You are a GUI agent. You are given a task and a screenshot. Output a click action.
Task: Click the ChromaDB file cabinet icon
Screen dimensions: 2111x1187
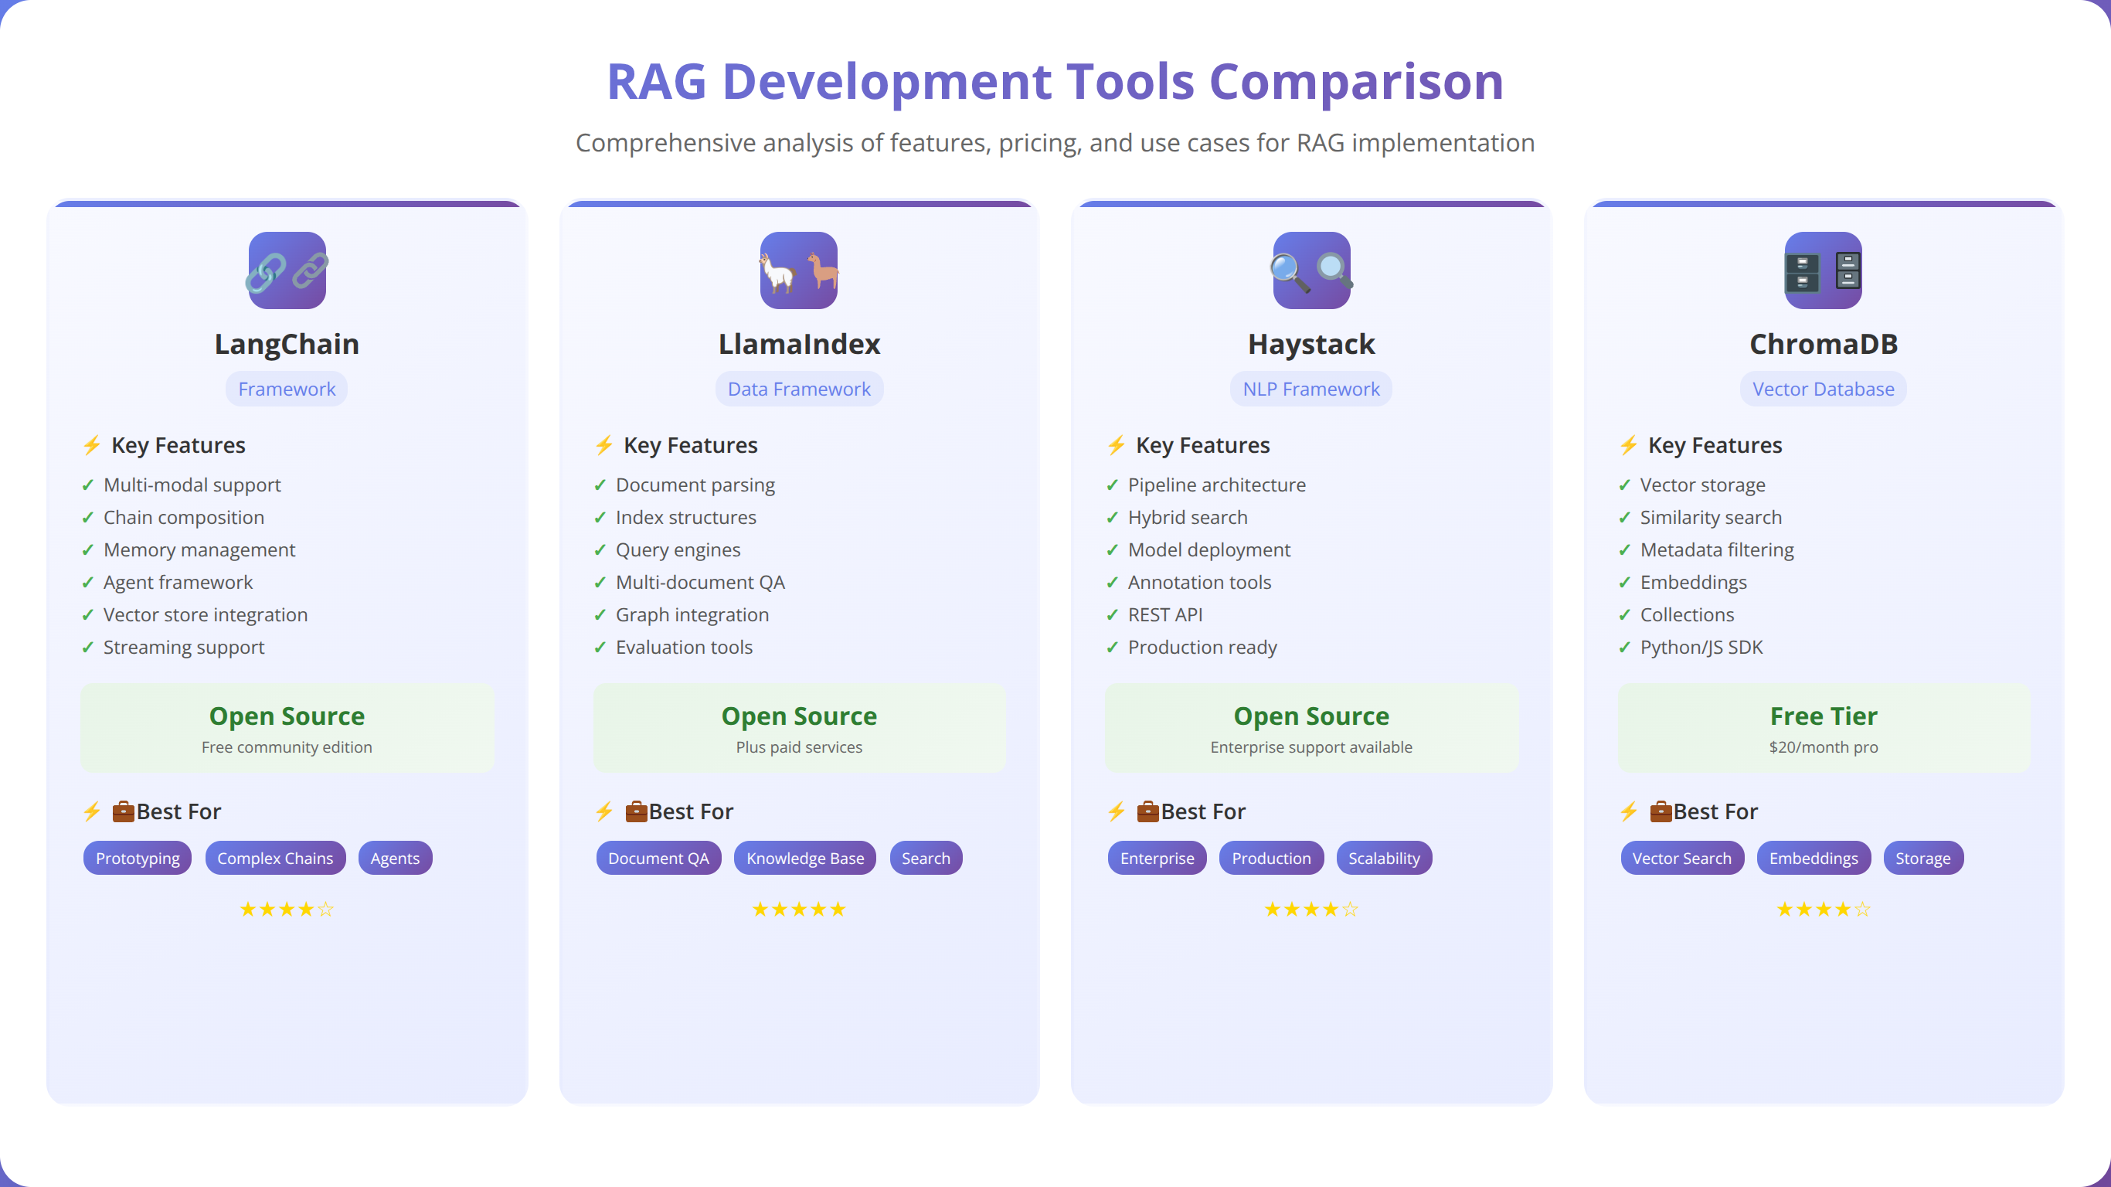[x=1824, y=270]
